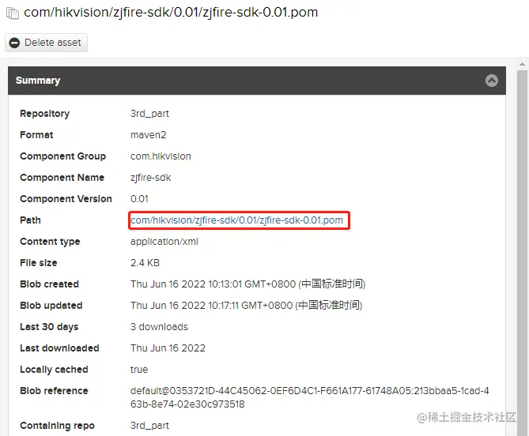This screenshot has height=436, width=529.
Task: Click the Blob updated field label
Action: click(x=51, y=305)
